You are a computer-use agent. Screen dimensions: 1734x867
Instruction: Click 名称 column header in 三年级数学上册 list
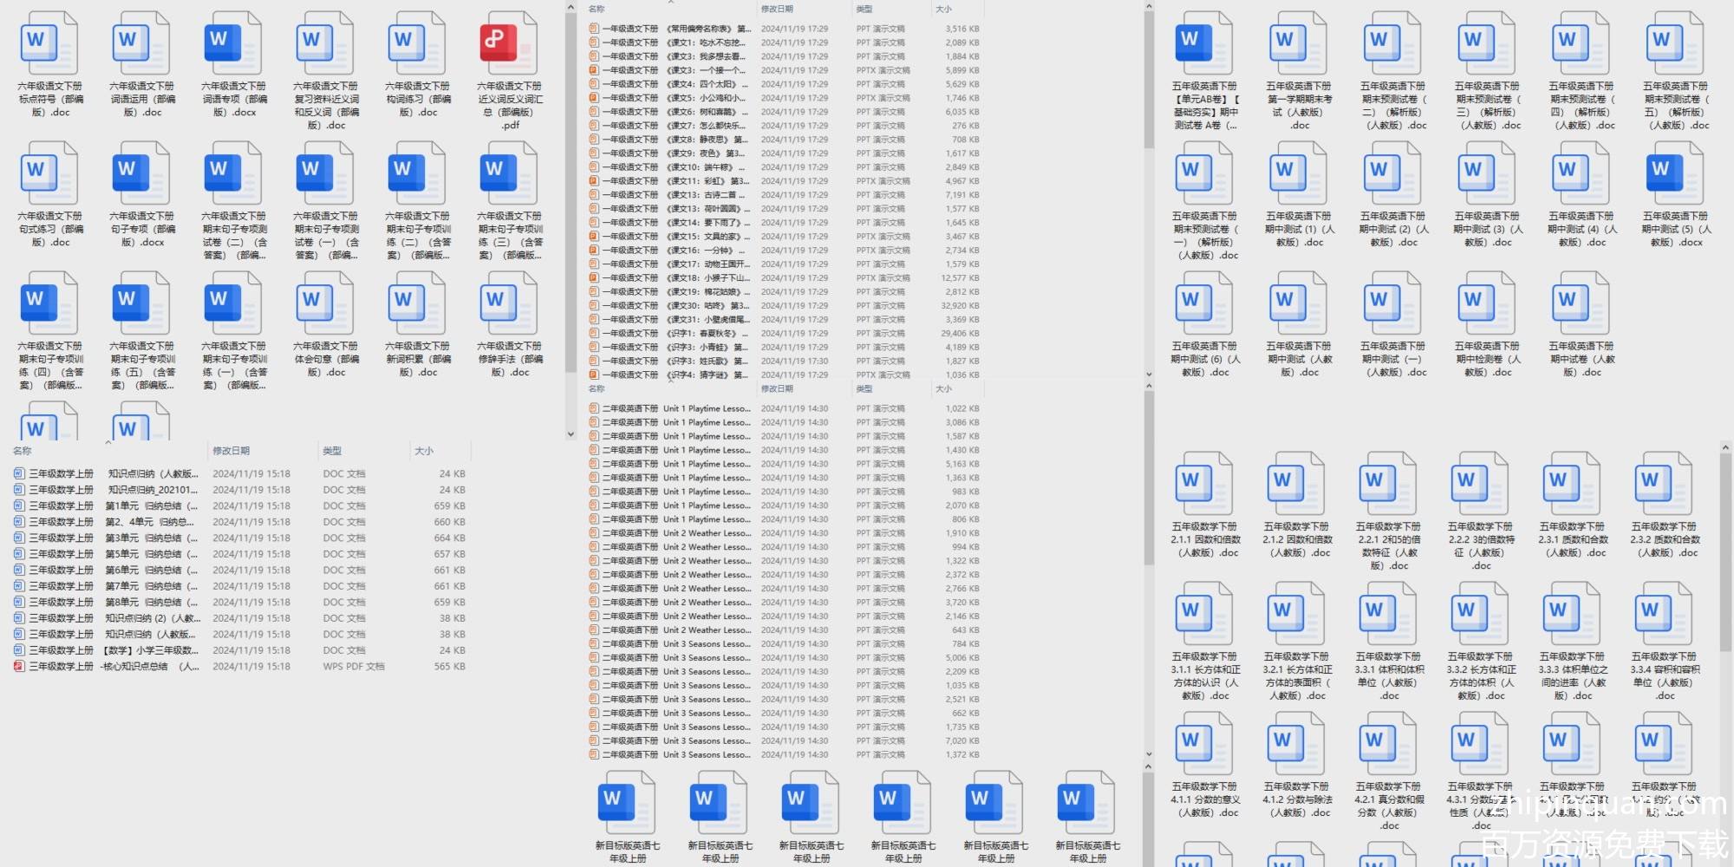(x=23, y=451)
